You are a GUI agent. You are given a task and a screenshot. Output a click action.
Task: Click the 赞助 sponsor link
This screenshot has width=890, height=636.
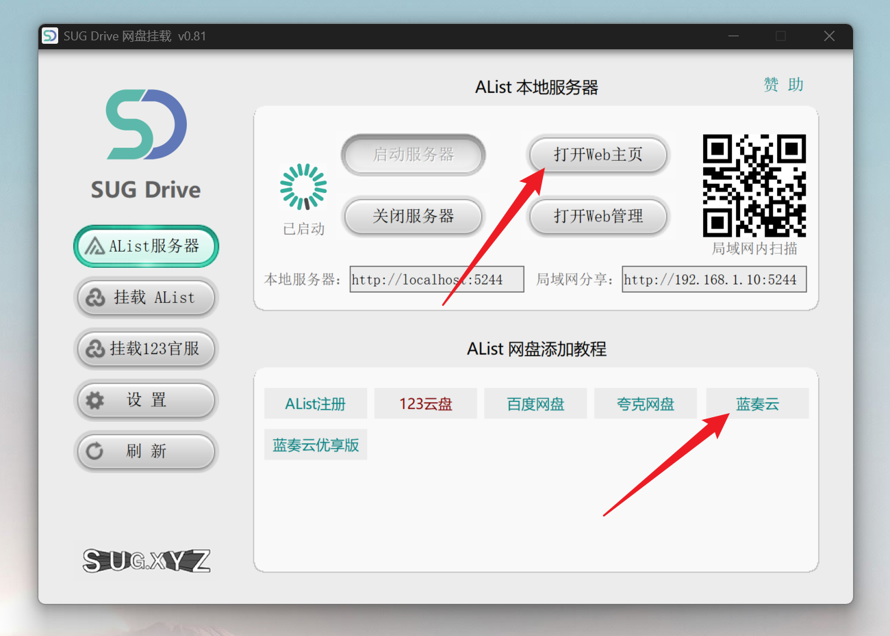pos(783,85)
